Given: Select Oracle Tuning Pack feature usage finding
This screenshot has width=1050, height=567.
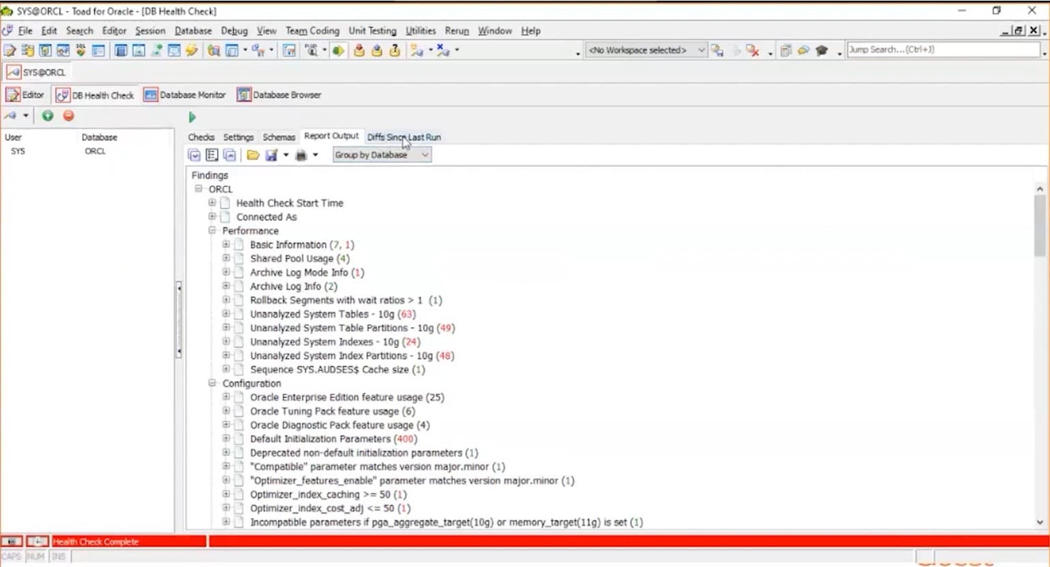Looking at the screenshot, I should (x=332, y=411).
